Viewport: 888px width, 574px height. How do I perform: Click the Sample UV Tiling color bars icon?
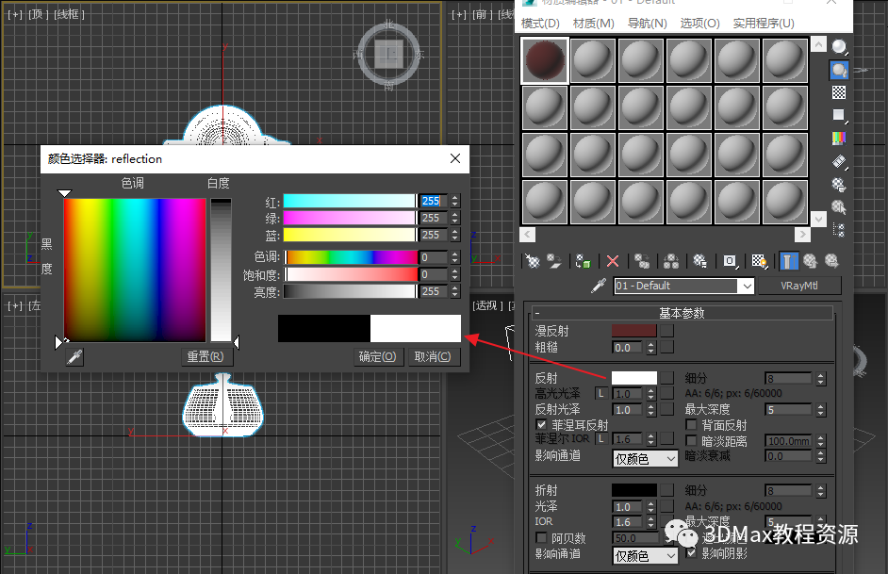coord(839,139)
